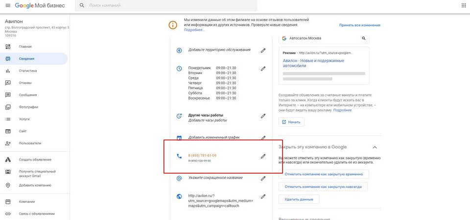The image size is (470, 220).
Task: Click 'Отметить компанию как закрытую навсегда'
Action: (x=323, y=186)
